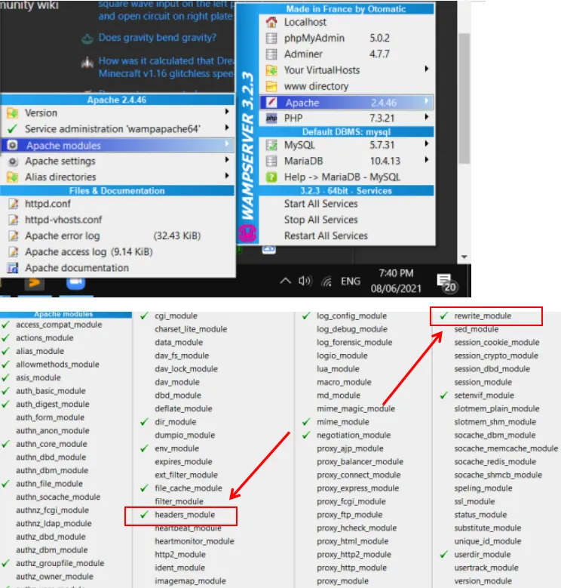Click the Adminer table icon
Viewport: 561px width, 588px height.
pyautogui.click(x=271, y=54)
